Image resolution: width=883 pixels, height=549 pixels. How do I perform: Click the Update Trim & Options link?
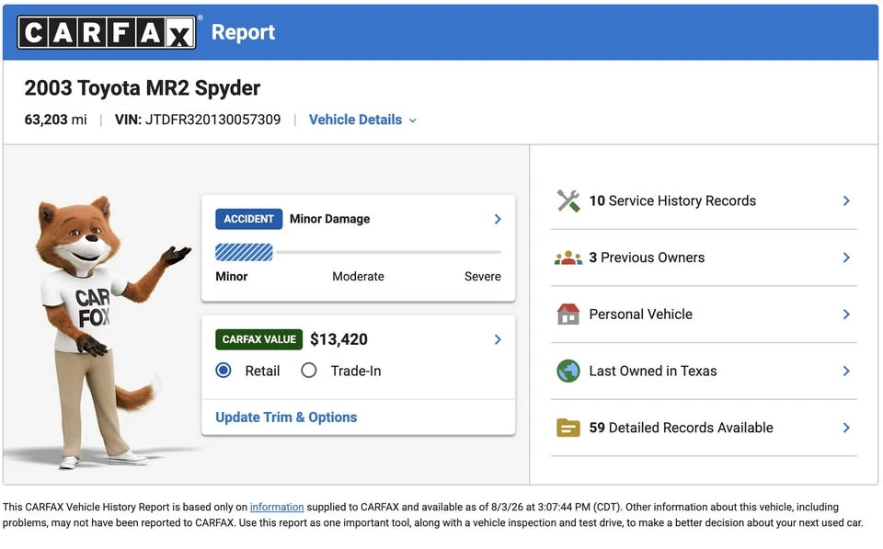click(x=286, y=417)
